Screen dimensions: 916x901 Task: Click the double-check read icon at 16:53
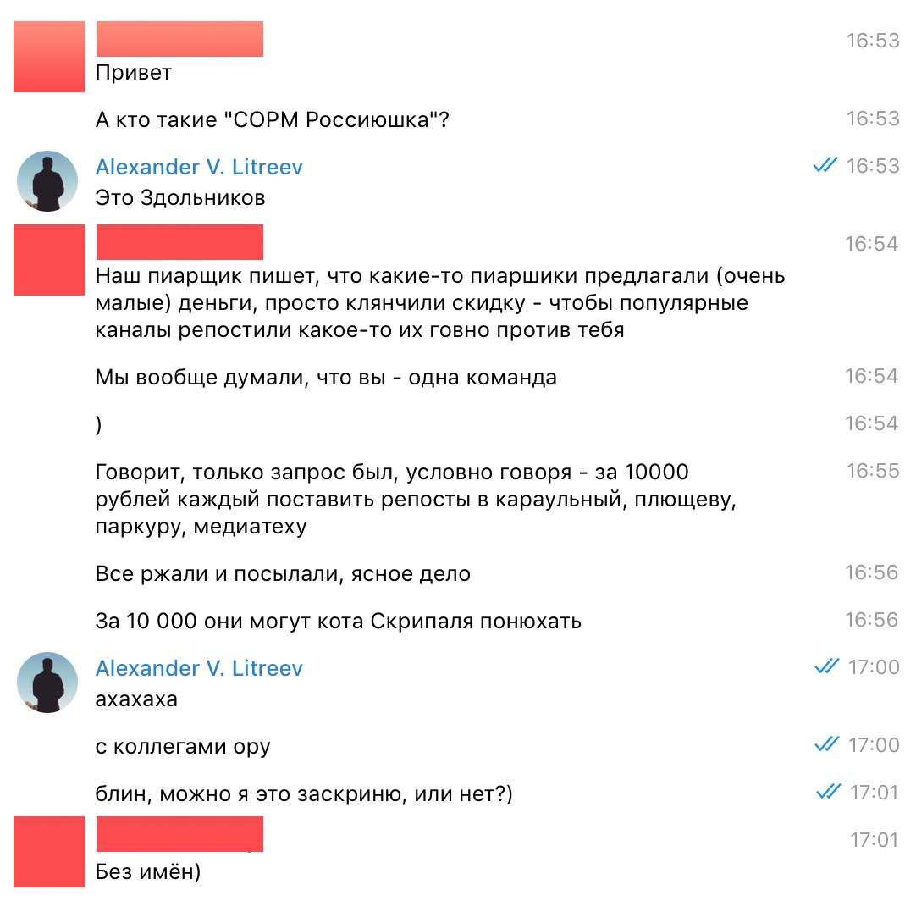[825, 165]
